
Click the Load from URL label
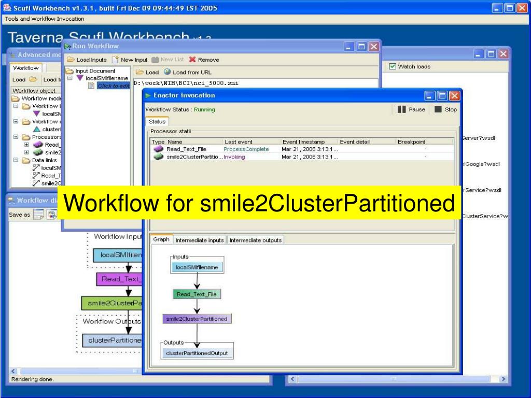(192, 72)
